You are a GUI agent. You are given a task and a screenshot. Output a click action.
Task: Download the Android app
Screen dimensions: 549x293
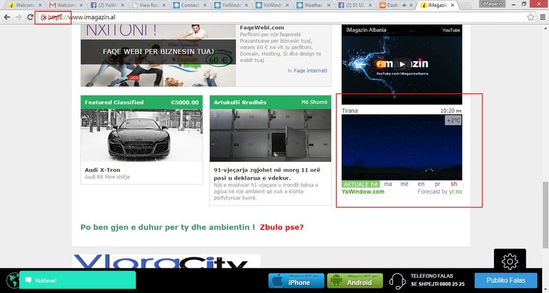(x=355, y=281)
